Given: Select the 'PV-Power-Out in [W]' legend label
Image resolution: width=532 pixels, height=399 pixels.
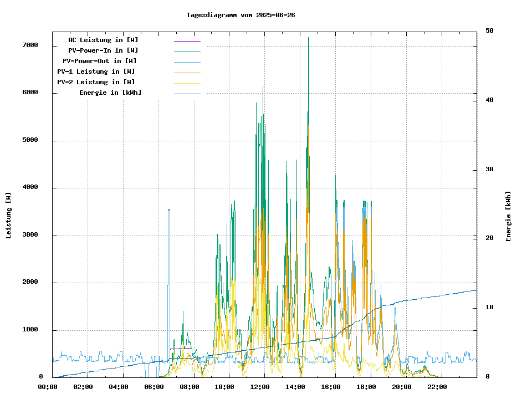Looking at the screenshot, I should [100, 61].
